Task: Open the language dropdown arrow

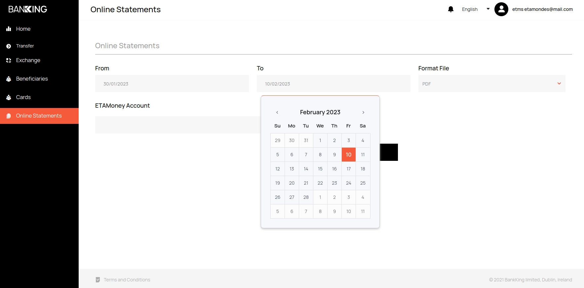Action: pyautogui.click(x=488, y=9)
